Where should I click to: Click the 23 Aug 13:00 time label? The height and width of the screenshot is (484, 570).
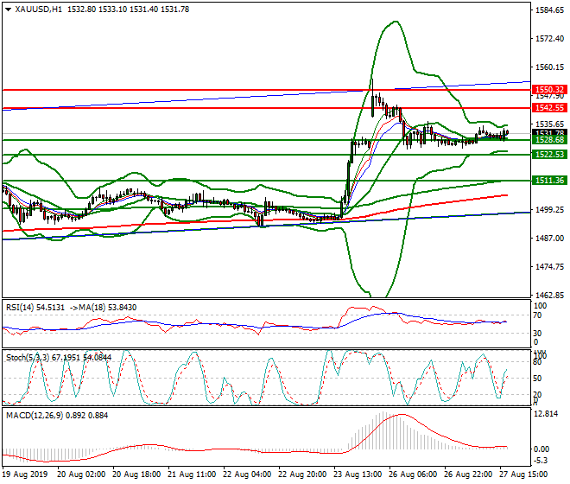click(358, 474)
